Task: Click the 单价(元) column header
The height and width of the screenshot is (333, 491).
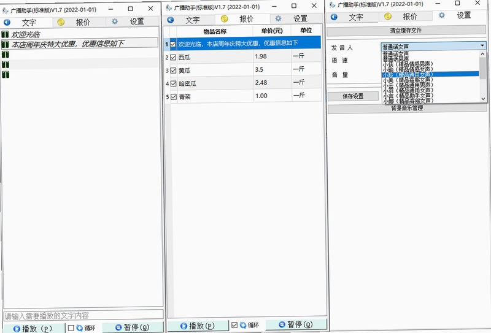Action: [272, 31]
